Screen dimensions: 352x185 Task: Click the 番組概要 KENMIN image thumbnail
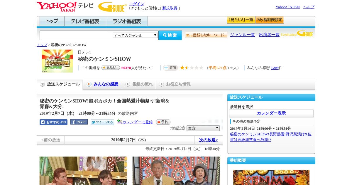tap(271, 177)
